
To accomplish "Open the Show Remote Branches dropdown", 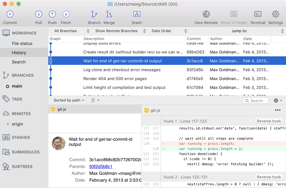I will pyautogui.click(x=119, y=31).
